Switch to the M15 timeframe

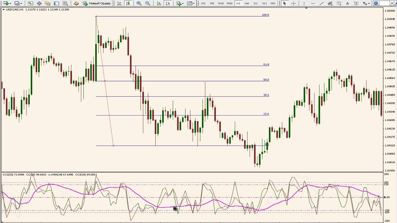tap(221, 3)
